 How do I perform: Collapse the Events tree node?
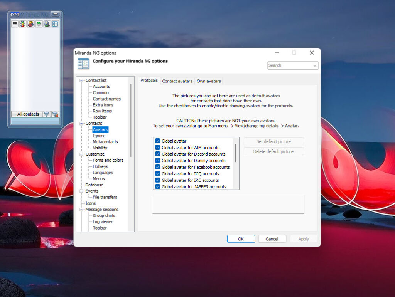pos(81,191)
